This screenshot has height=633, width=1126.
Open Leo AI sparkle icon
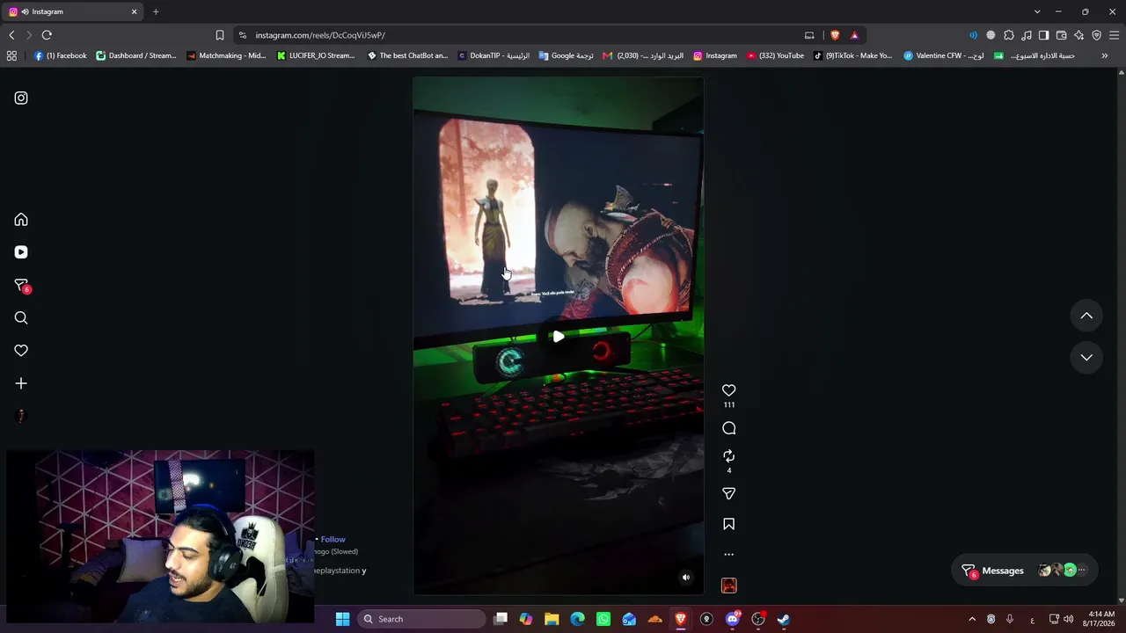[1079, 35]
